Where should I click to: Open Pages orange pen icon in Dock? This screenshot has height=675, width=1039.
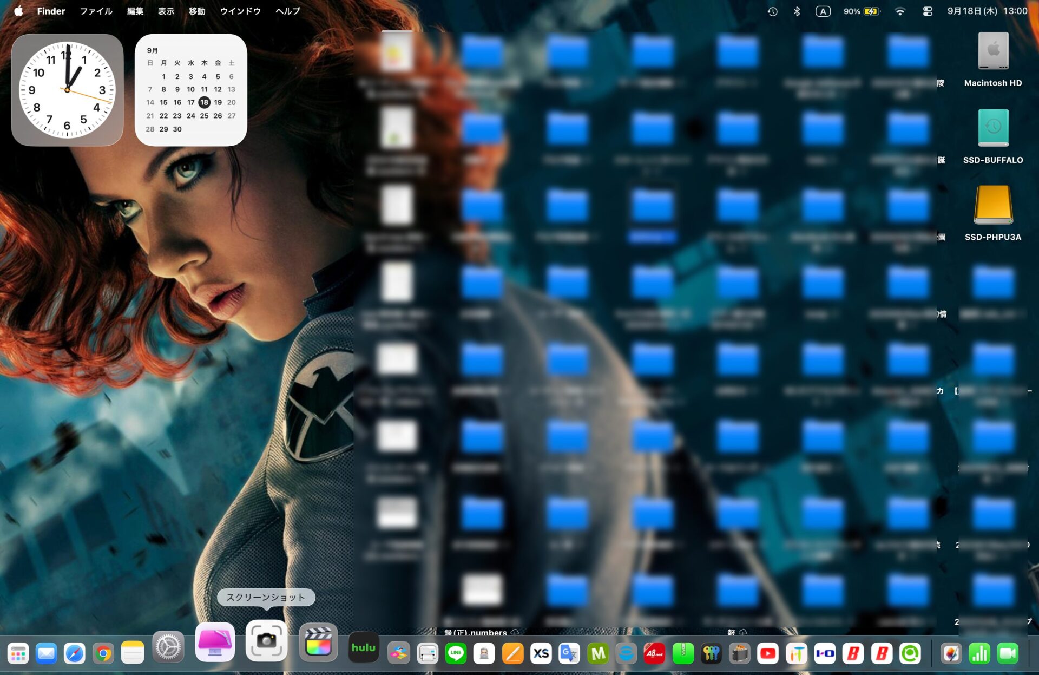pos(512,653)
